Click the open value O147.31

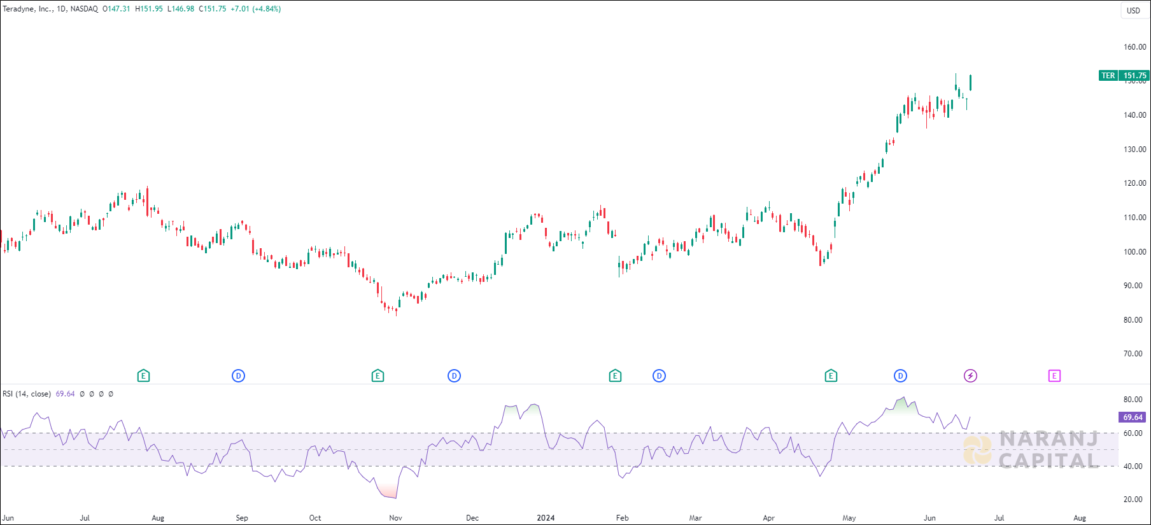[116, 9]
